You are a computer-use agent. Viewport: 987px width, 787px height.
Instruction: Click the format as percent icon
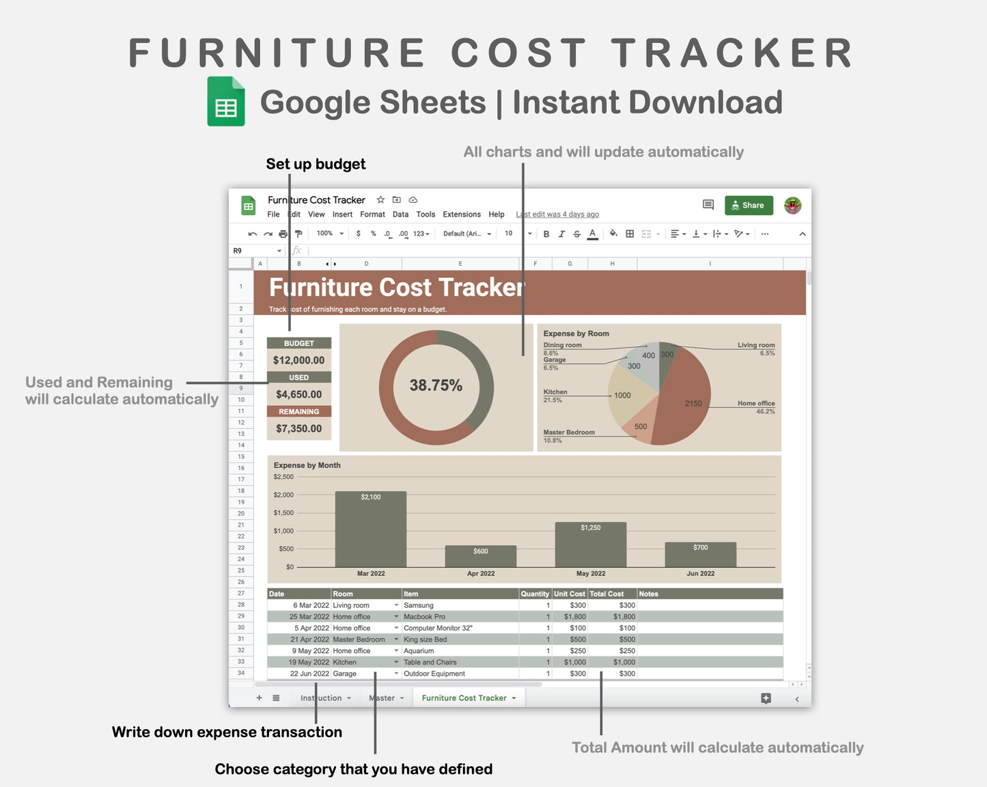(x=372, y=234)
